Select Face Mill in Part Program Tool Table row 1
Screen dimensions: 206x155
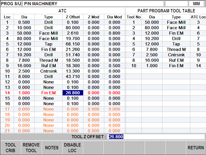176,22
